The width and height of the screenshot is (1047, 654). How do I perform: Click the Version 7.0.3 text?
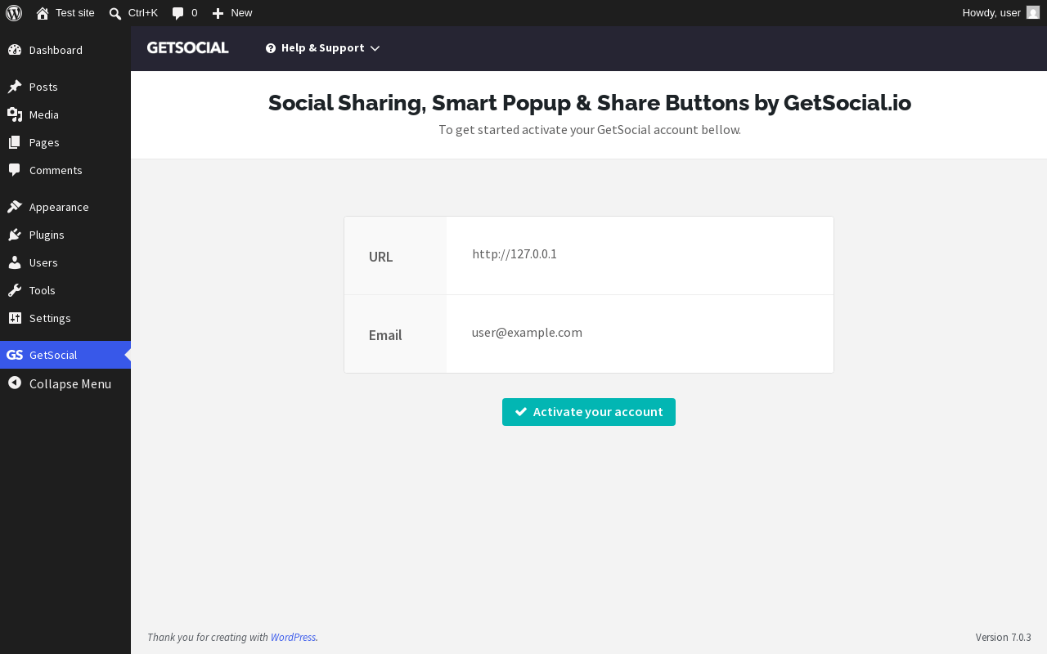tap(1003, 638)
